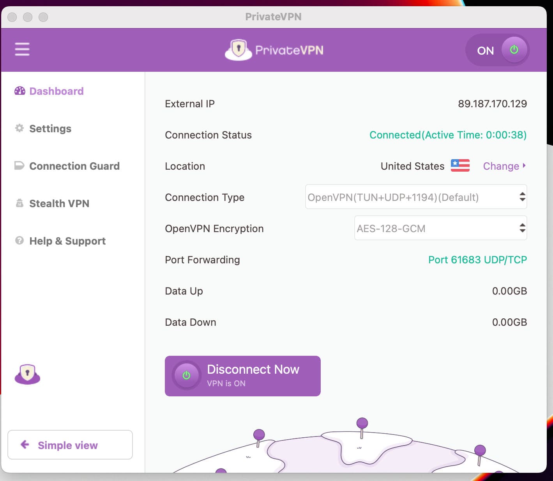This screenshot has height=481, width=553.
Task: Click the Port 61683 UDP/TCP link
Action: 477,260
